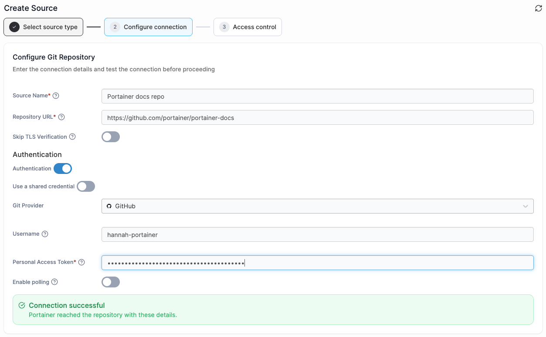
Task: Click the Personal Access Token help icon
Action: point(81,262)
